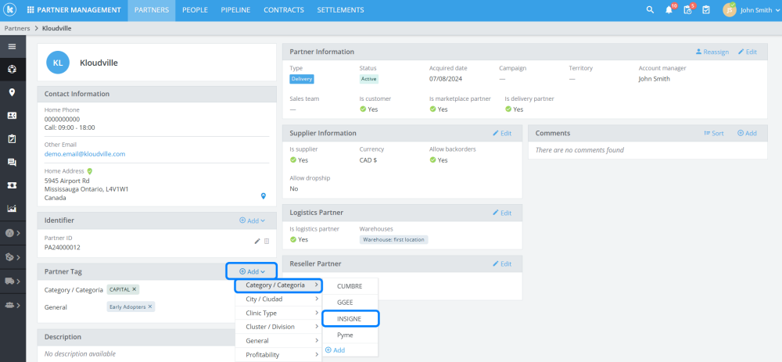Open the clipboard tasks sidebar icon

pos(13,138)
